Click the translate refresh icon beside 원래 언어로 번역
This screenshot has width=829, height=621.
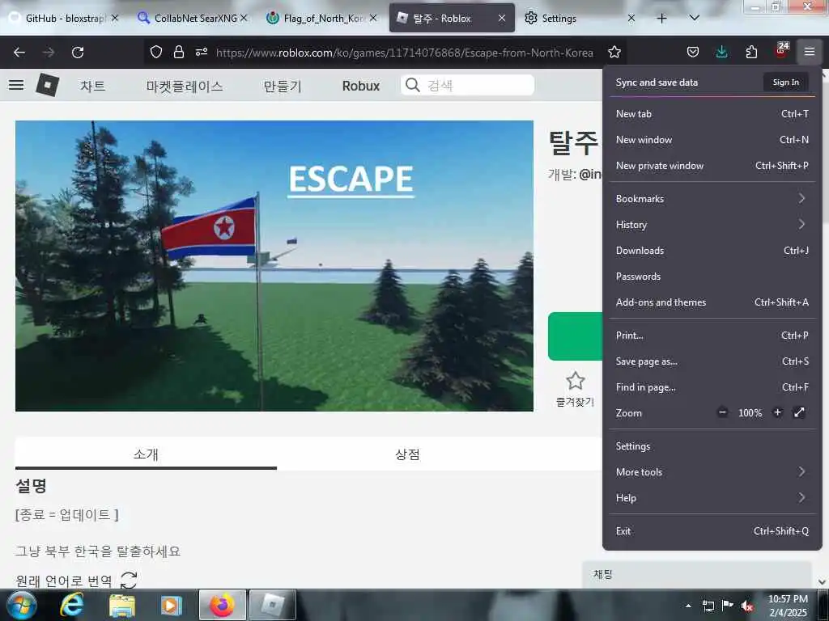point(129,581)
